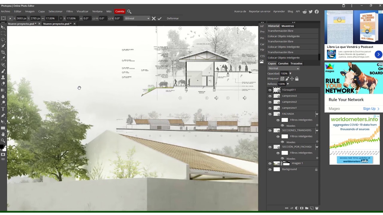
Task: Hide the imagen 1 layer
Action: coord(270,163)
